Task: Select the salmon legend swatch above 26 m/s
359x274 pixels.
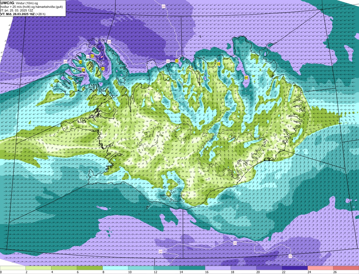Action: [346, 268]
